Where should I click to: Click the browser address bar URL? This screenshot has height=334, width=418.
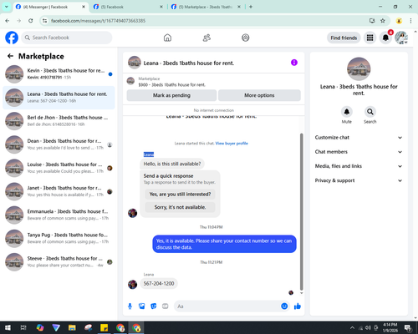click(x=98, y=21)
